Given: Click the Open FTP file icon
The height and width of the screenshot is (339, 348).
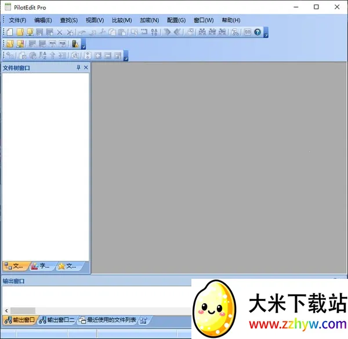Looking at the screenshot, I should pyautogui.click(x=30, y=32).
